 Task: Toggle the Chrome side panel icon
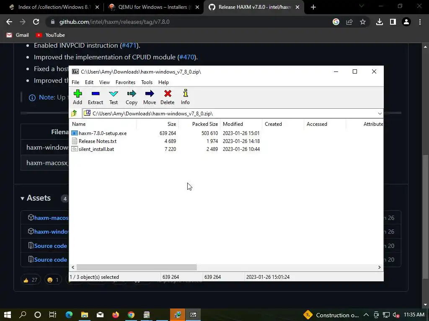click(393, 22)
